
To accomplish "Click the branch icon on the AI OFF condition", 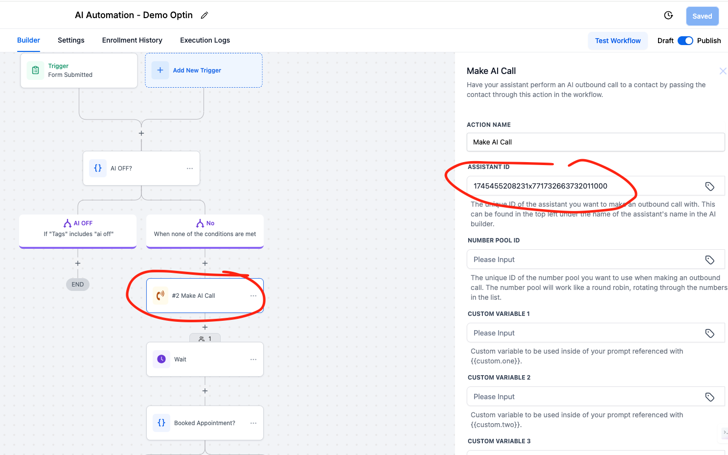I will tap(68, 223).
